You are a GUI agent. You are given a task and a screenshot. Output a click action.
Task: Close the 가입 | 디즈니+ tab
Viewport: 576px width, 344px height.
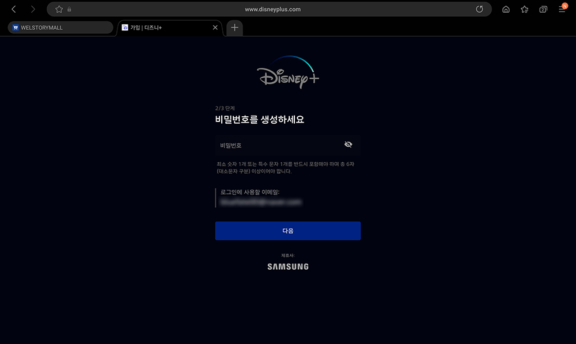[x=215, y=28]
